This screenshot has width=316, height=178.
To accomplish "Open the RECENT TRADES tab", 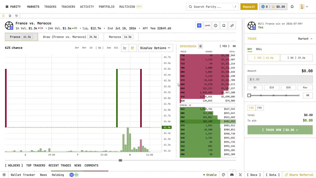I will [60, 165].
